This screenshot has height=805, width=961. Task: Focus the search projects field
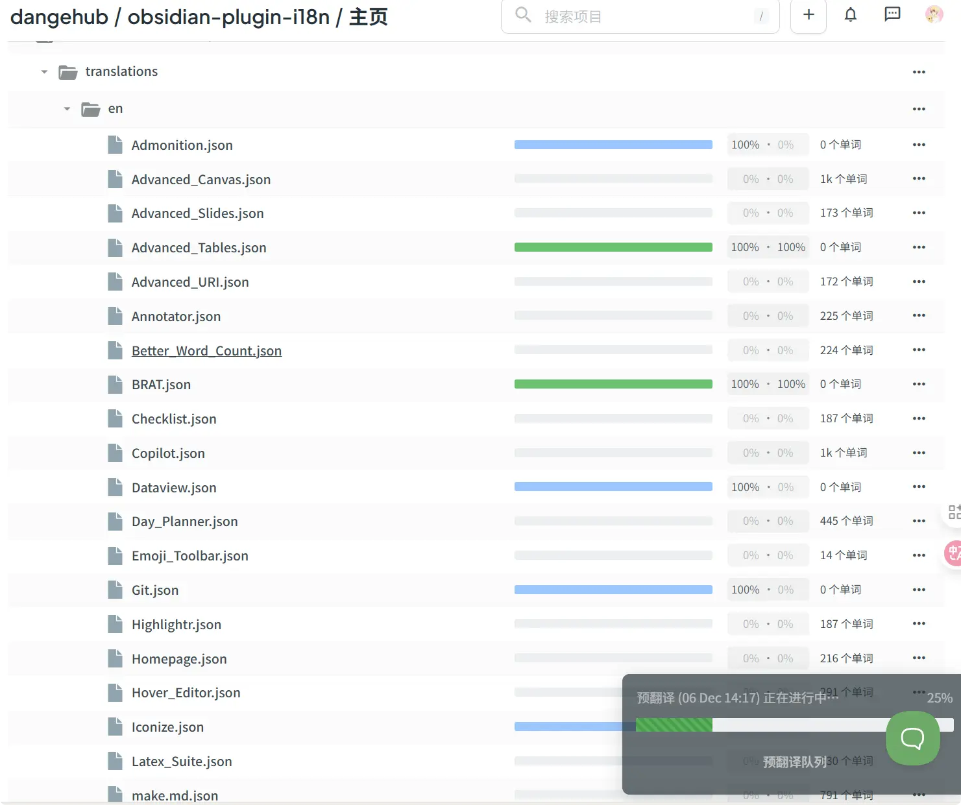coord(640,16)
